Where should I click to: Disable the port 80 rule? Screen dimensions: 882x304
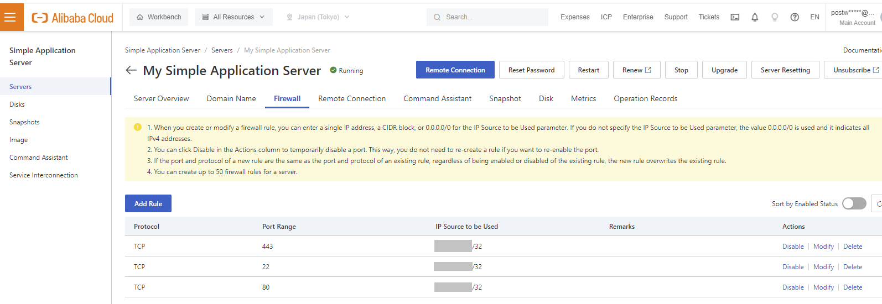793,287
